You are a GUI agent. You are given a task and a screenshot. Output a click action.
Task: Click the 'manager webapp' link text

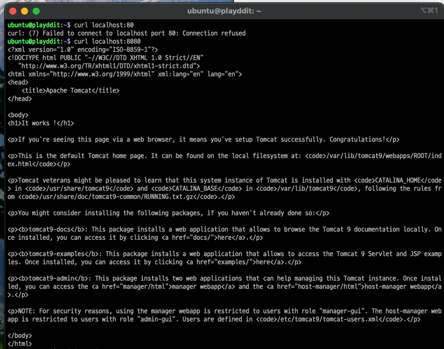(197, 287)
